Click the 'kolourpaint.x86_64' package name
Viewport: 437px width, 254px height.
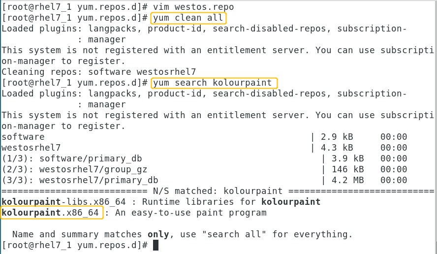pyautogui.click(x=50, y=213)
